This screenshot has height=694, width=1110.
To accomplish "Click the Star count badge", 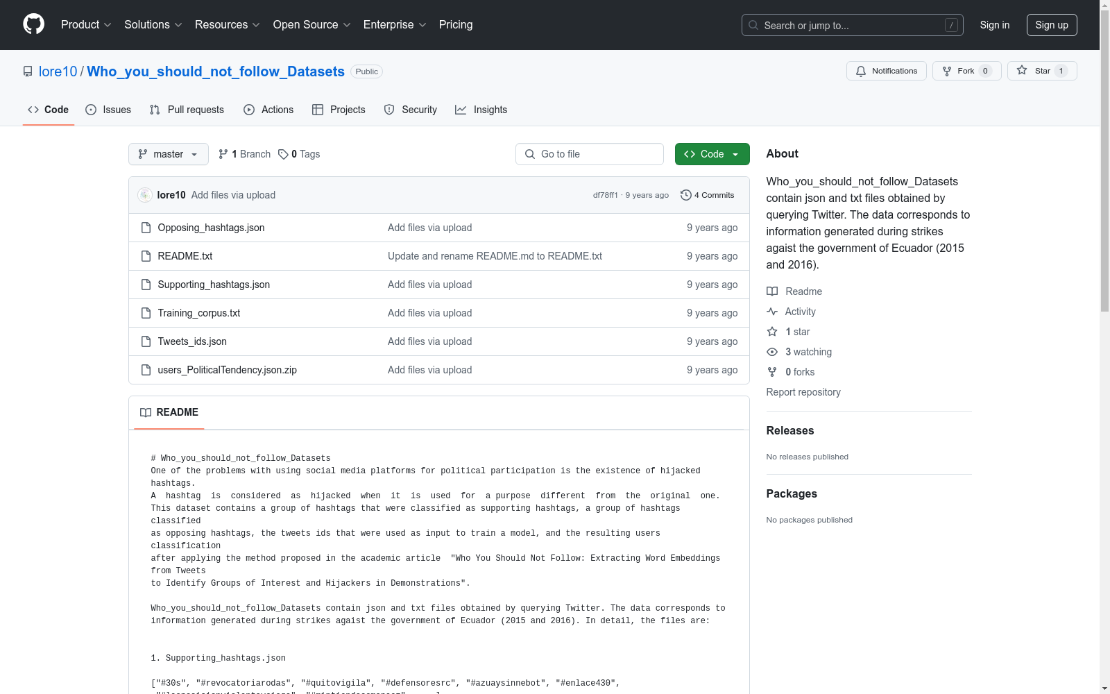I will (1061, 71).
